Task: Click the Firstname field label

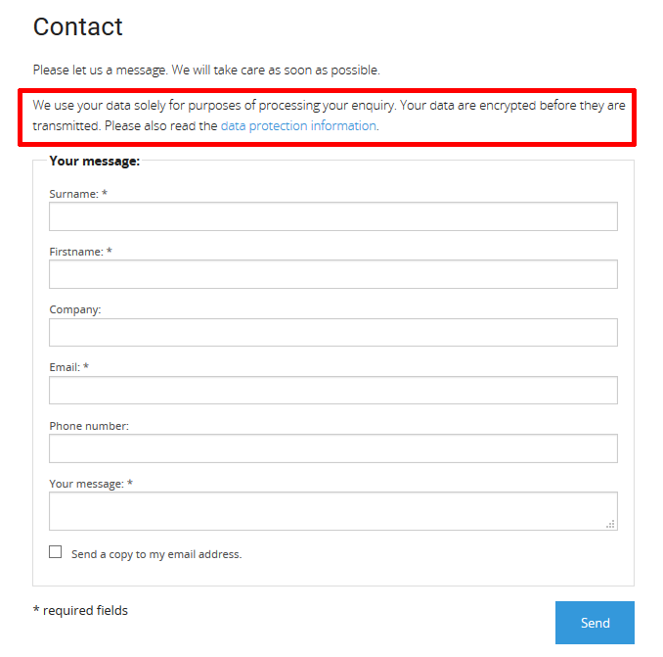Action: (x=80, y=252)
